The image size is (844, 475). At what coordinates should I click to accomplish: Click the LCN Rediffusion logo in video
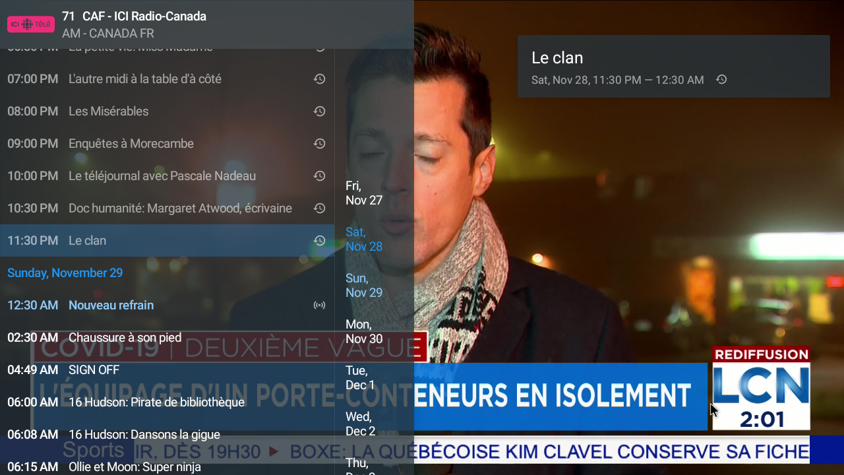[x=761, y=388]
